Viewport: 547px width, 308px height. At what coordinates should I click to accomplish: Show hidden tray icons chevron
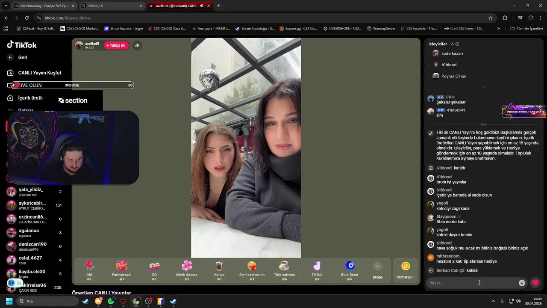[493, 301]
